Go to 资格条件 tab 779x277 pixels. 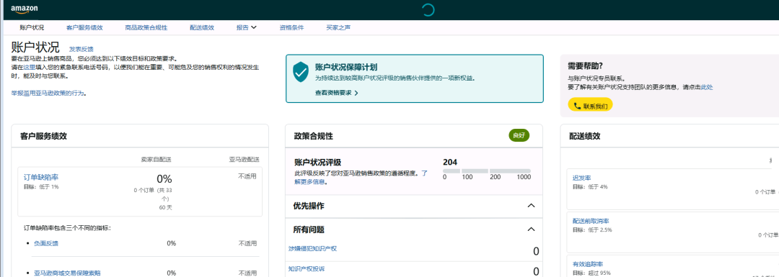coord(291,28)
